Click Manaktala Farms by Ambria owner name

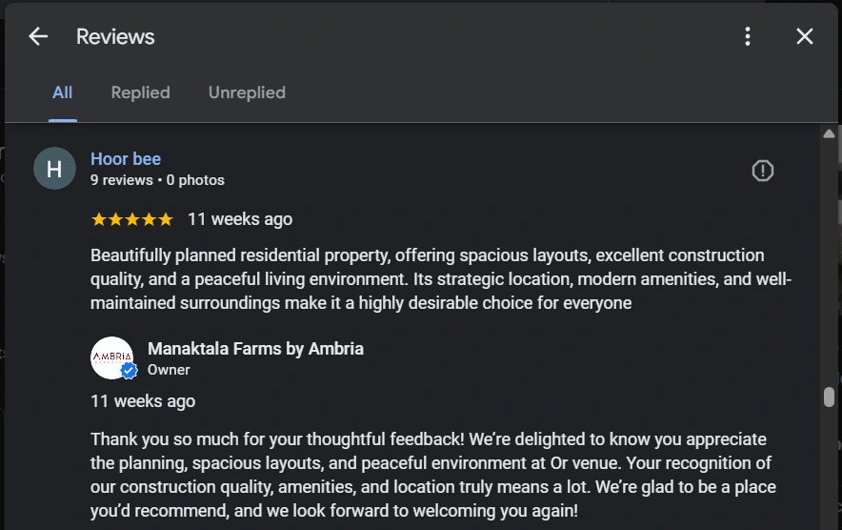(x=255, y=349)
